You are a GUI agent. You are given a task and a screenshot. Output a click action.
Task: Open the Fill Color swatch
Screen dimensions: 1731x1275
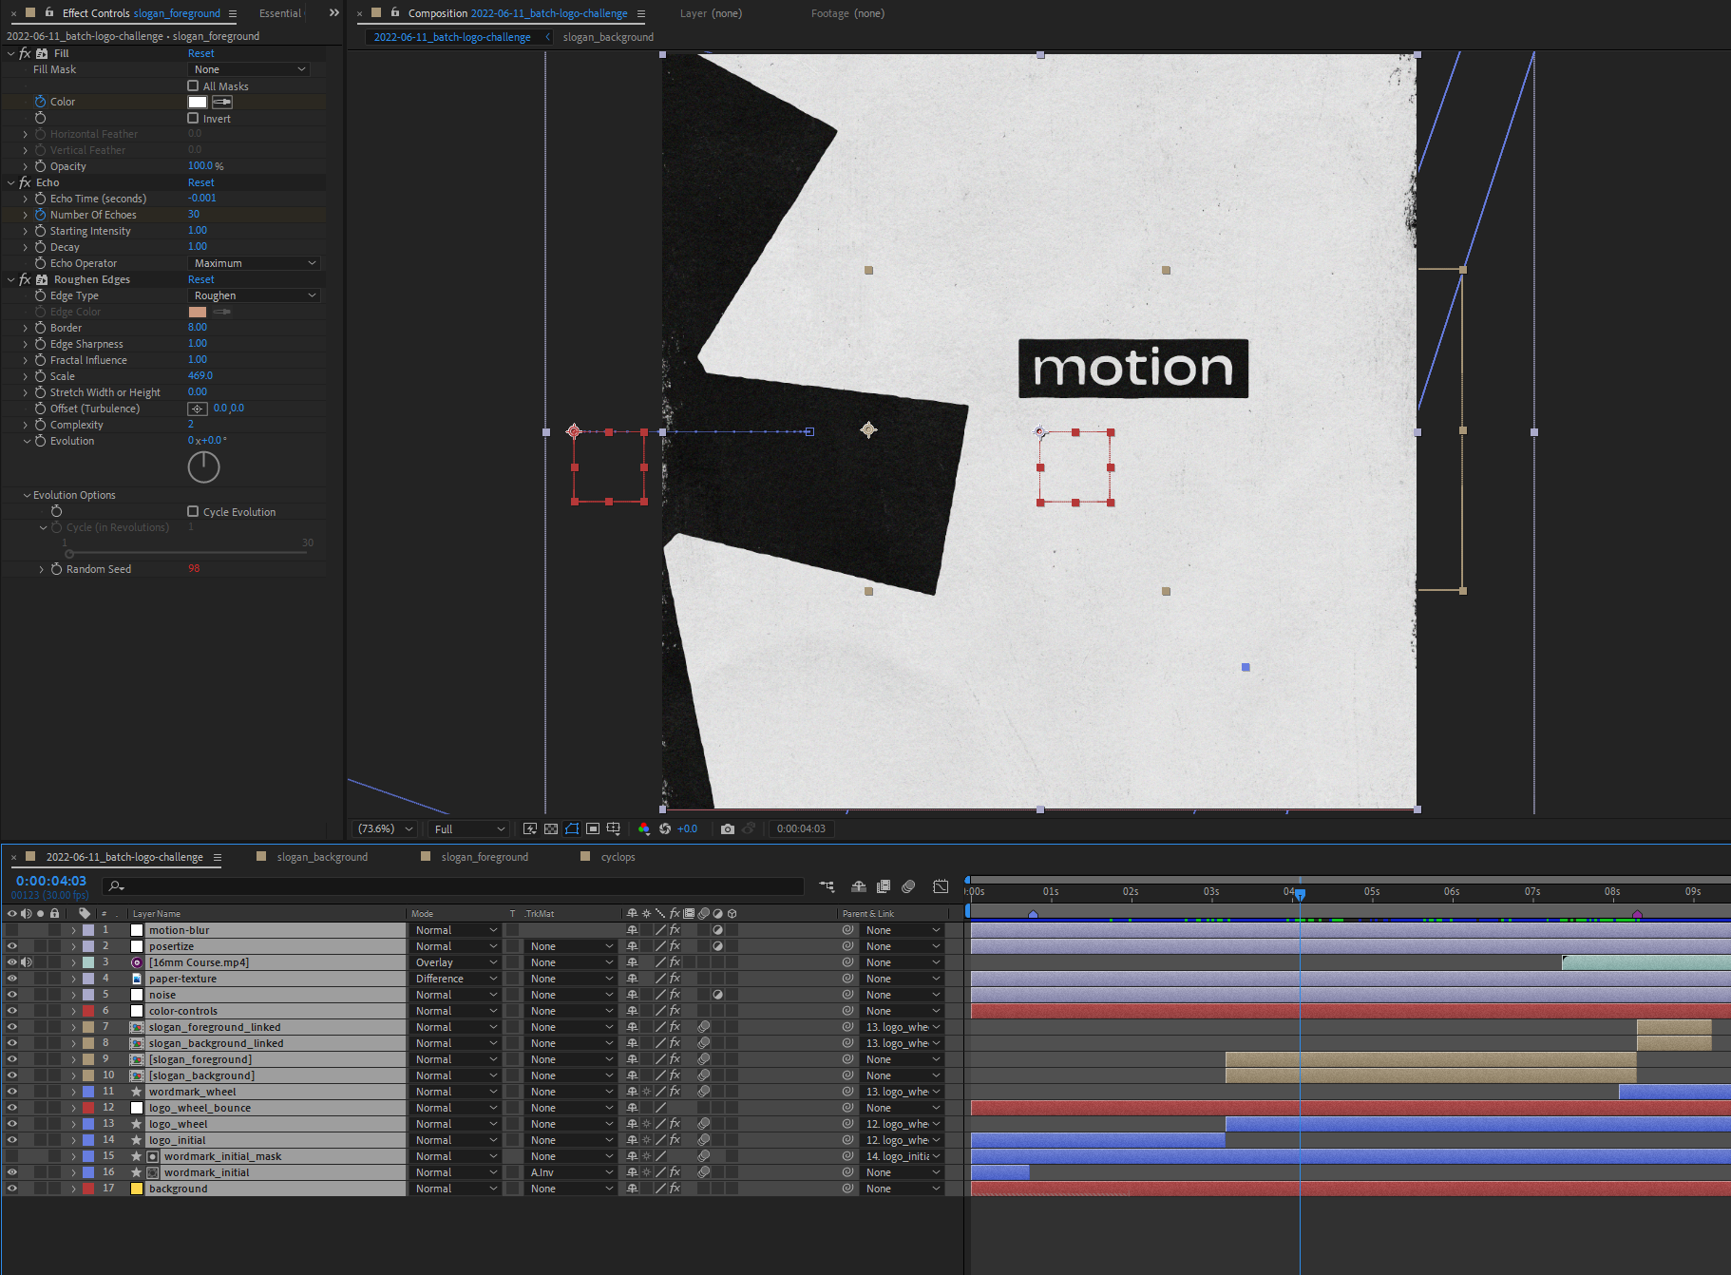tap(198, 102)
